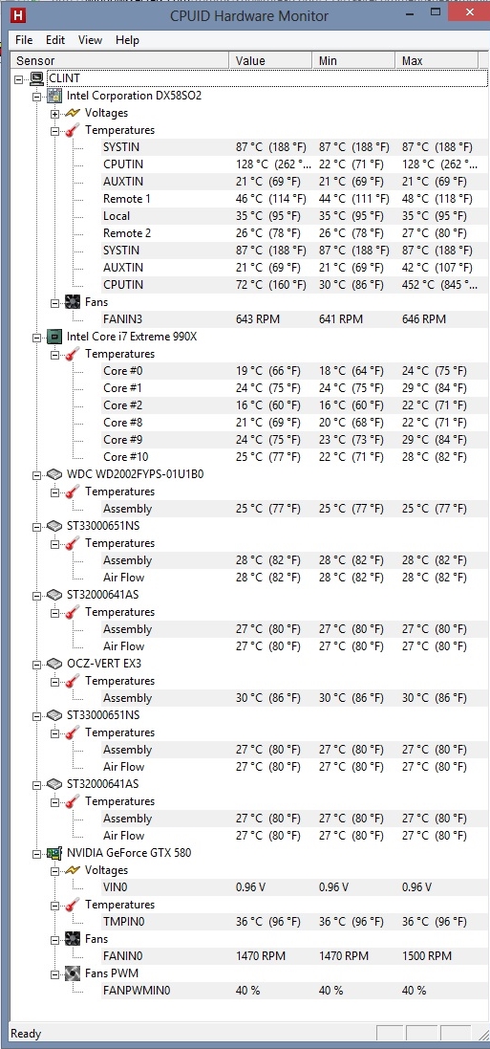The height and width of the screenshot is (1049, 490).
Task: Click the motherboard Fans icon
Action: pyautogui.click(x=73, y=302)
